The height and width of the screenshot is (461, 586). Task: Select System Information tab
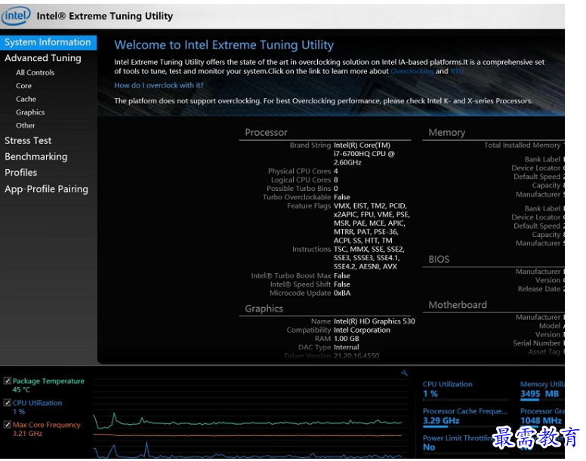click(48, 42)
